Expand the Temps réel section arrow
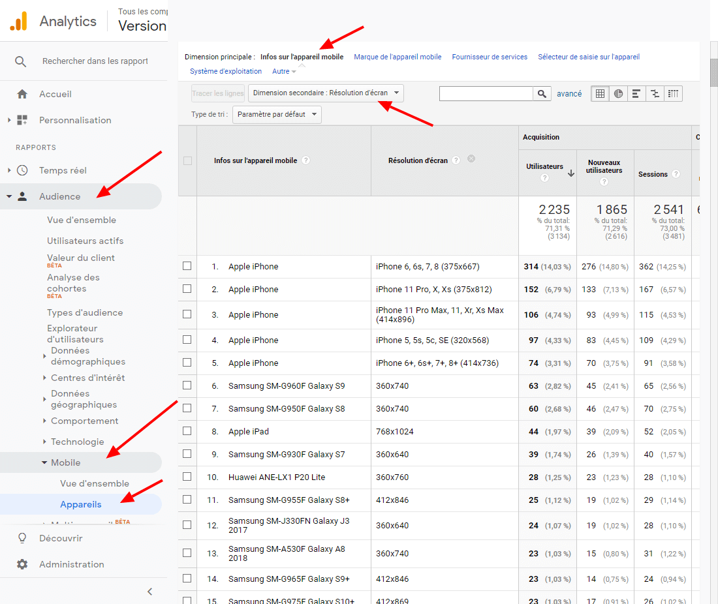 [9, 171]
